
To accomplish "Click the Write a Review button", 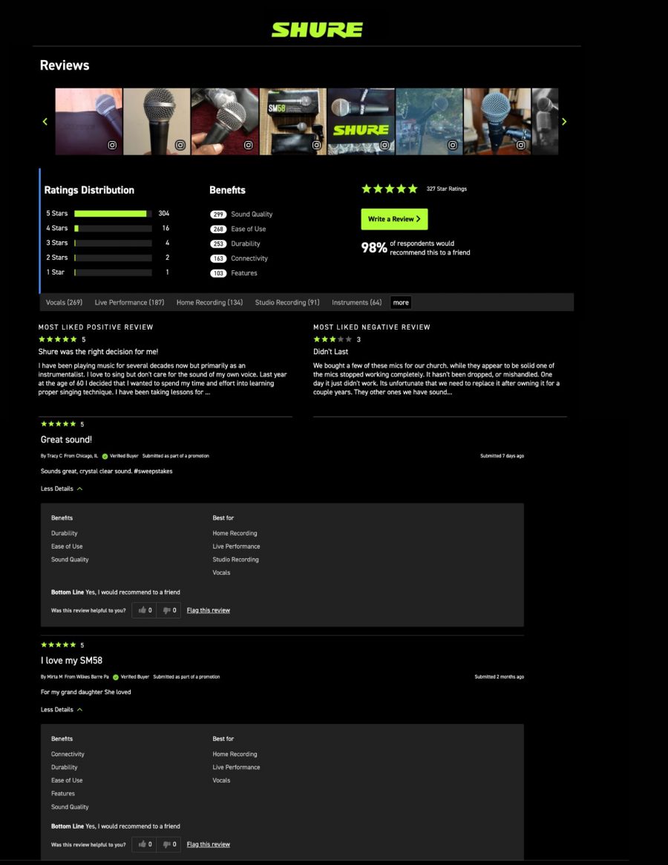I will pos(394,219).
